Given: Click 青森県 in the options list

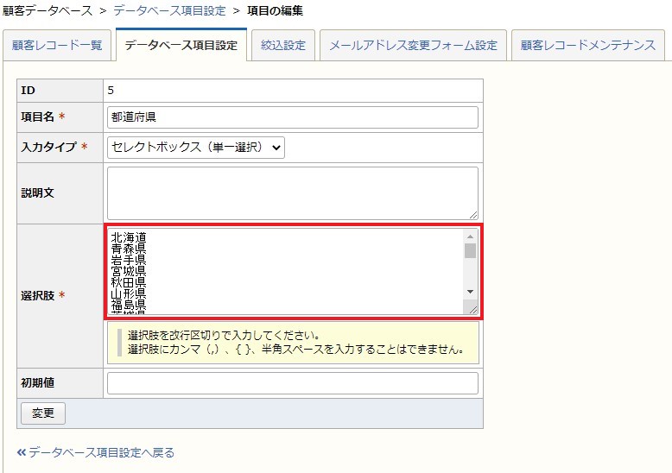Looking at the screenshot, I should pos(129,249).
